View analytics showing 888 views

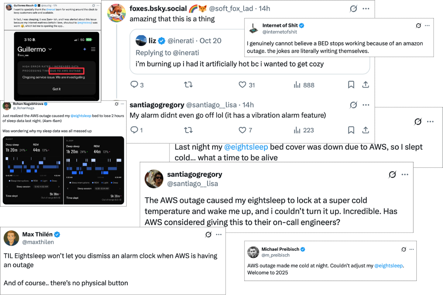coord(298,85)
